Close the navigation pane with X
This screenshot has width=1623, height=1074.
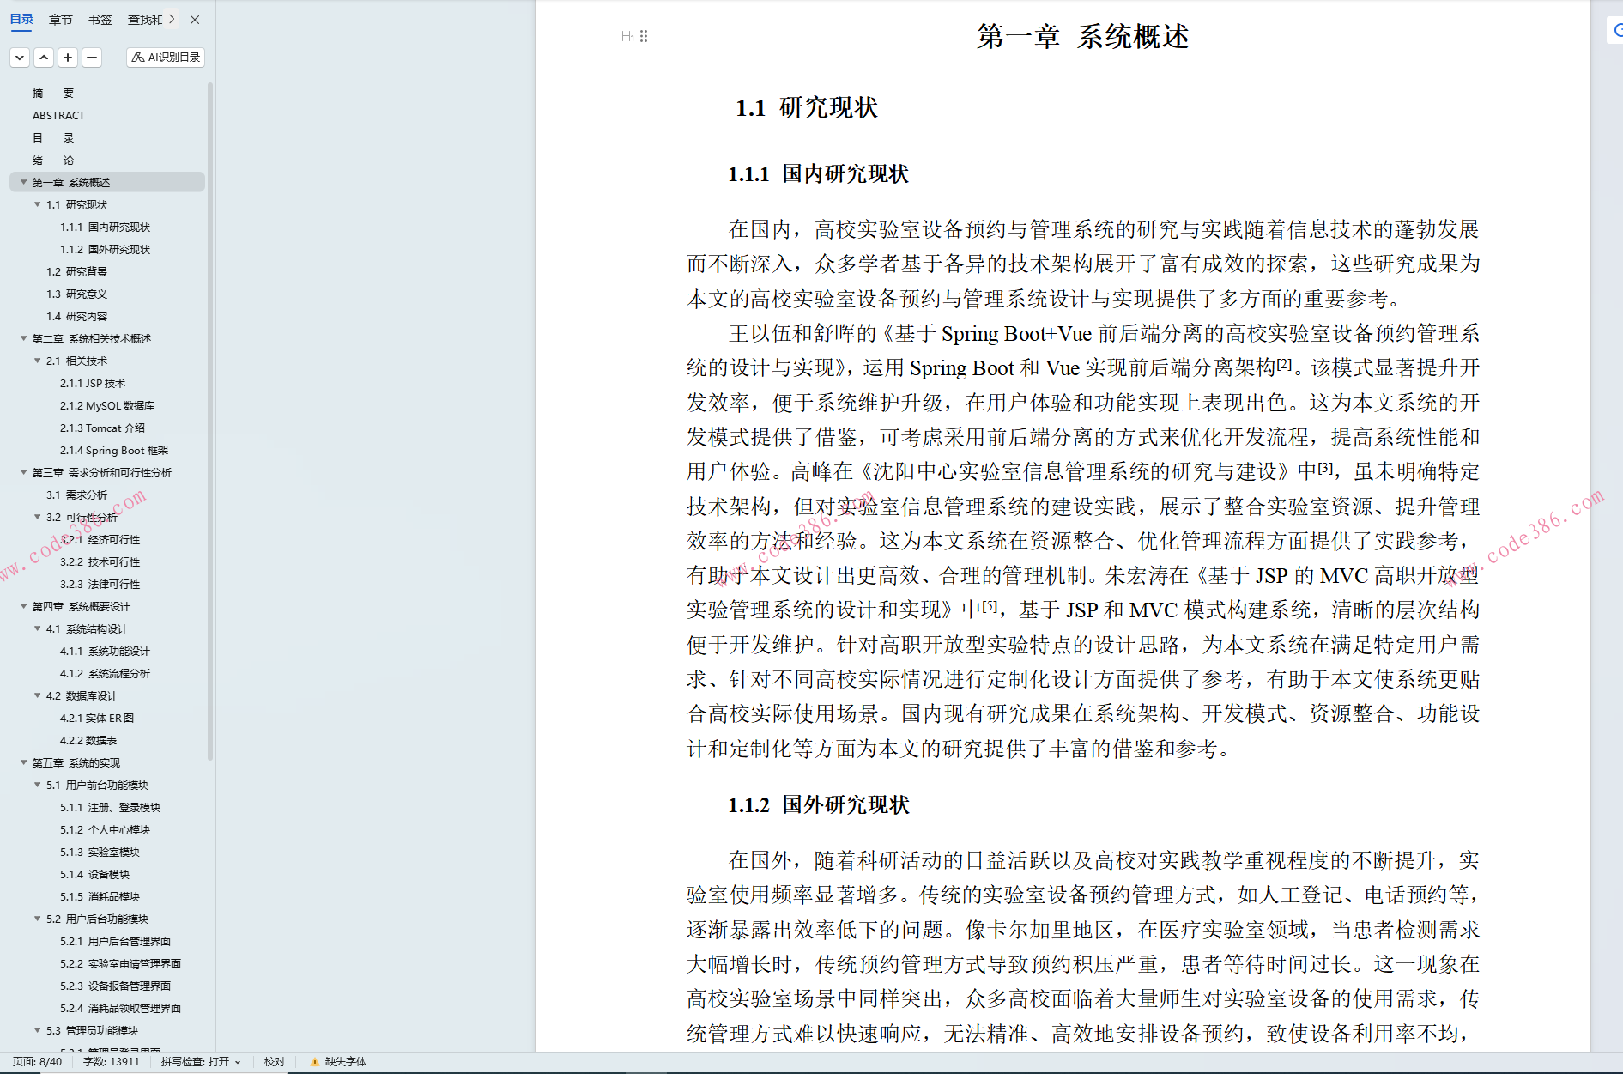pos(195,20)
